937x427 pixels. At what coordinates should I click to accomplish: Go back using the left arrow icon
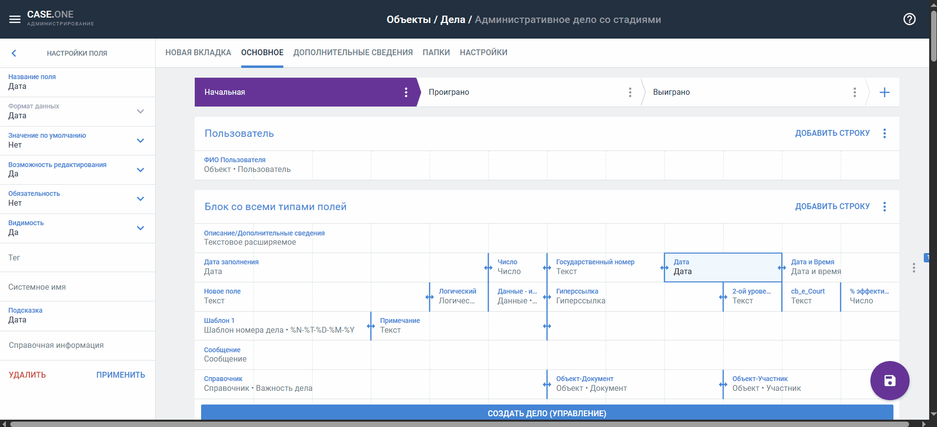point(14,53)
